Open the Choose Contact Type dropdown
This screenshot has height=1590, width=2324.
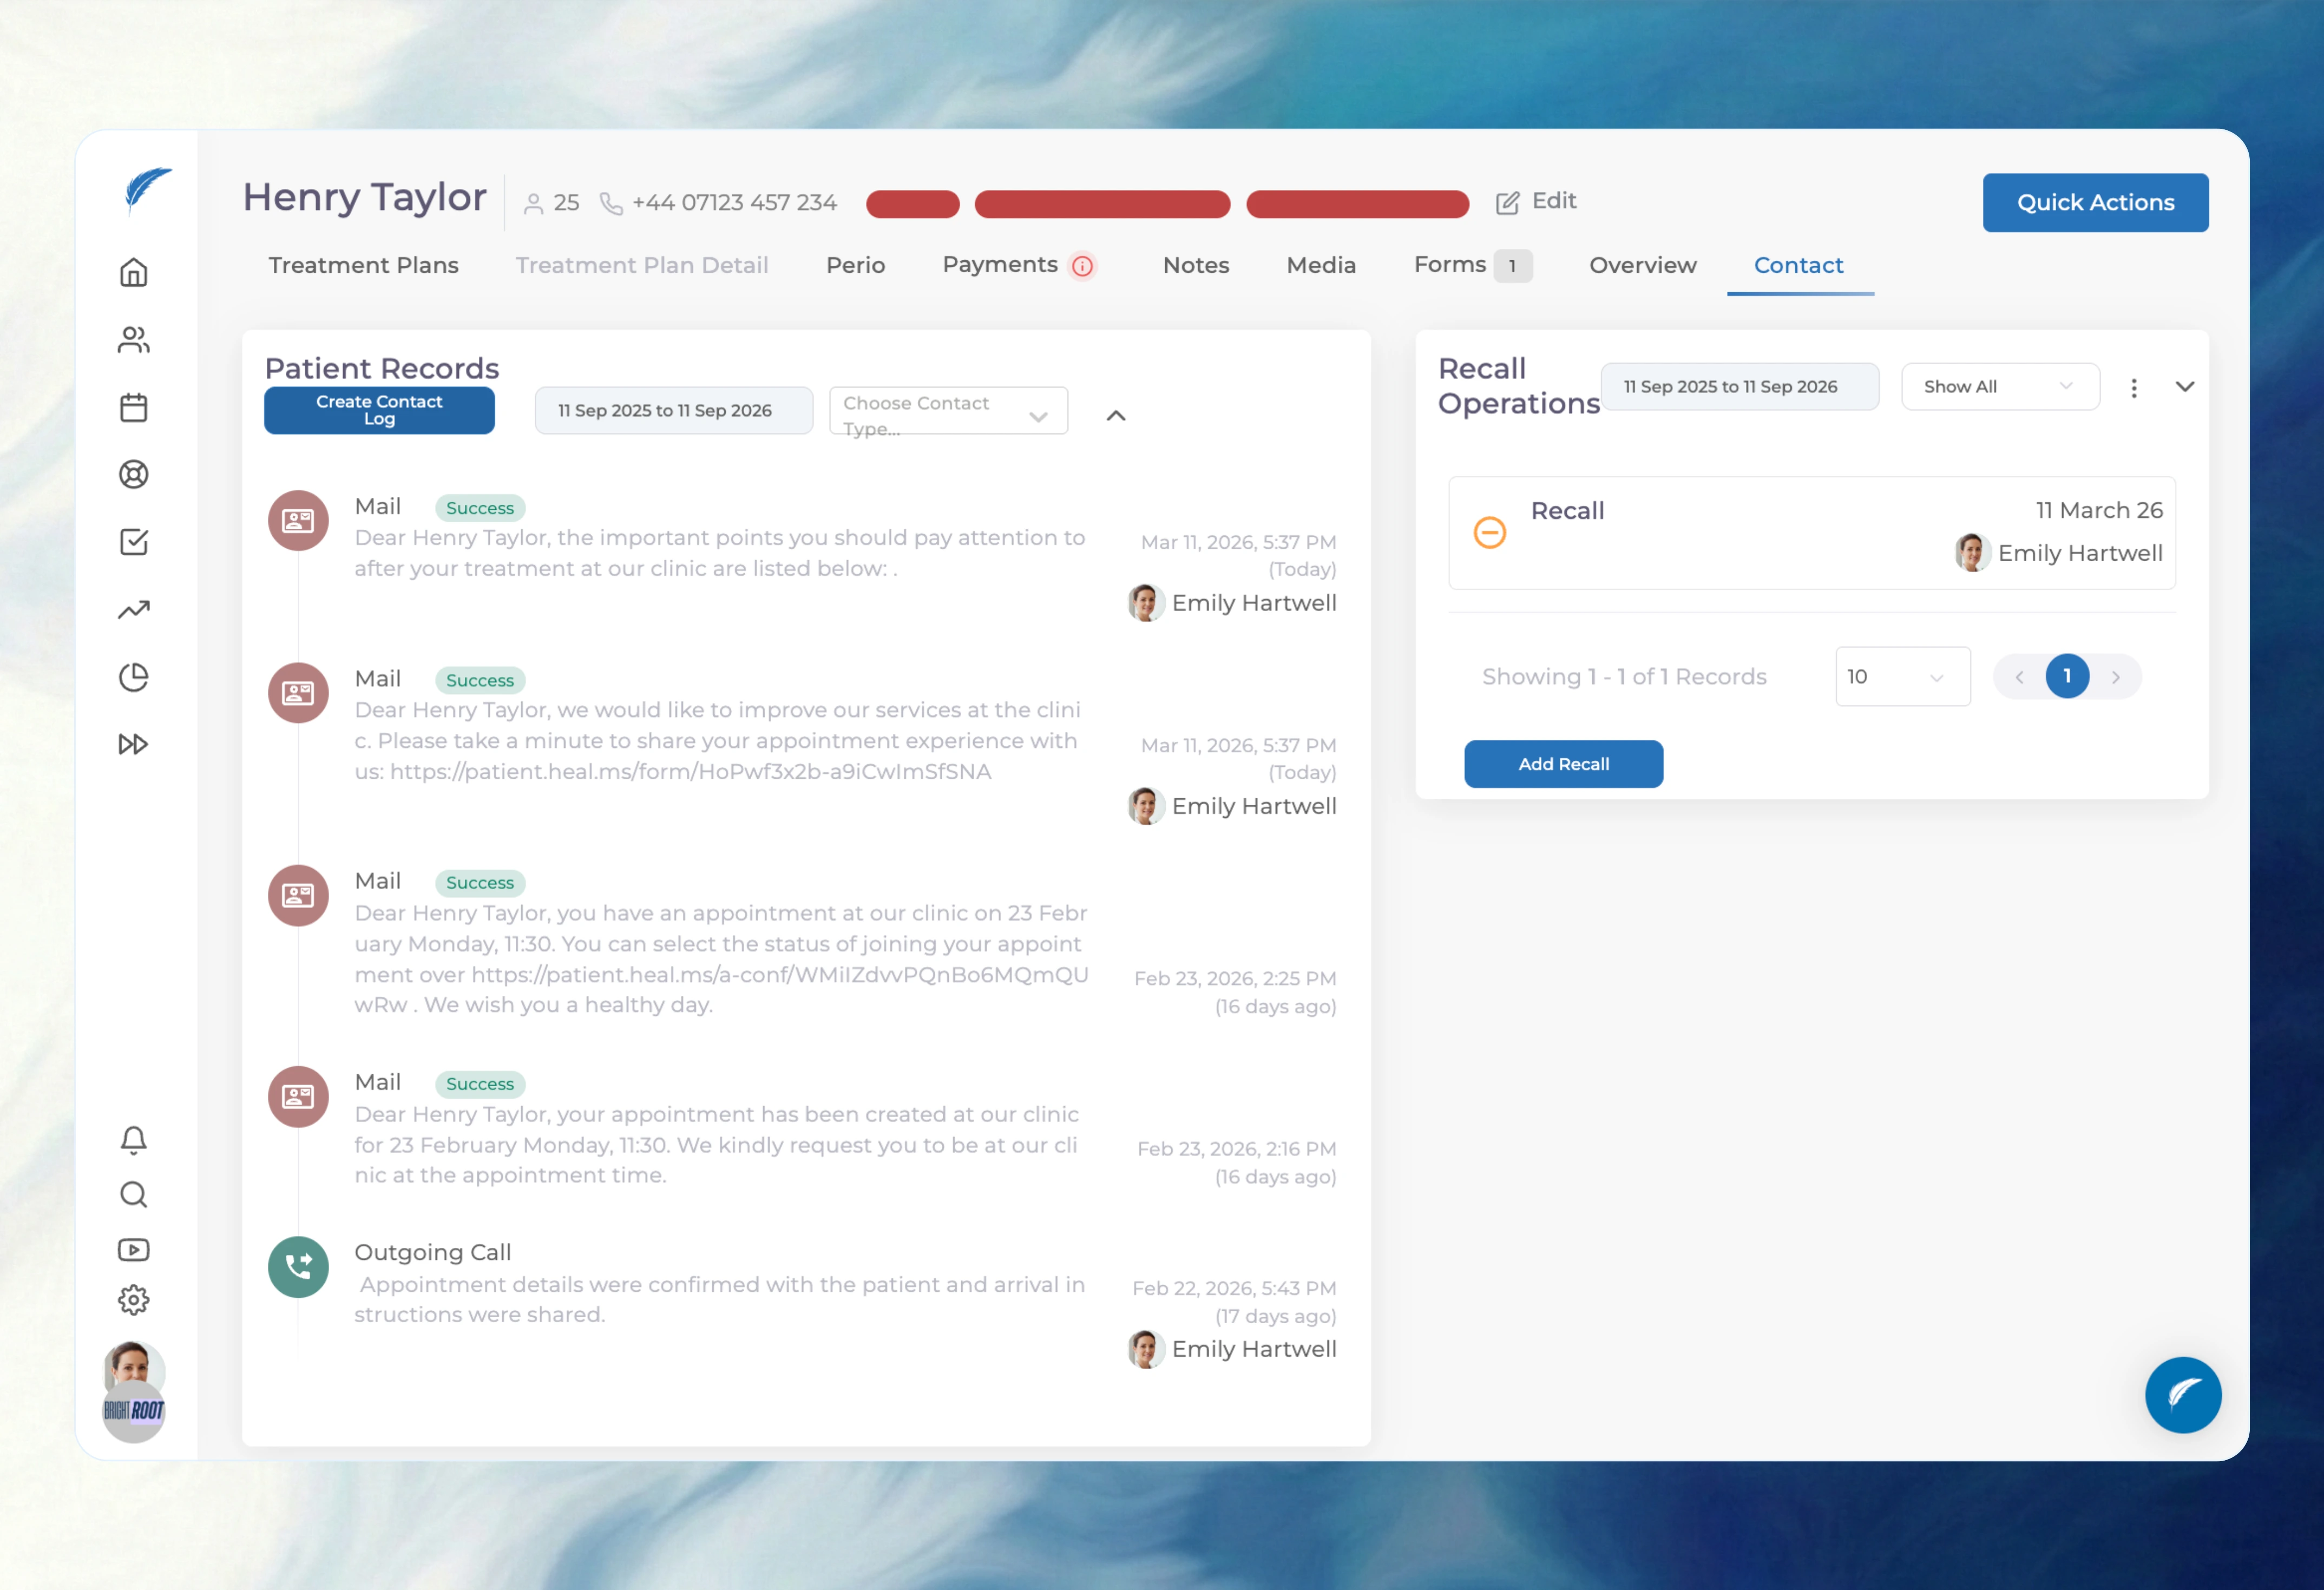click(948, 410)
